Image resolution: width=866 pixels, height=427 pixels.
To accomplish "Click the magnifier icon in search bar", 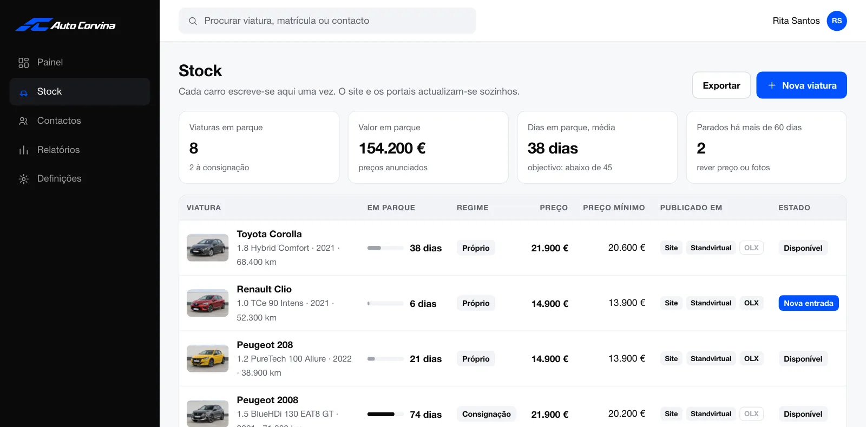I will pyautogui.click(x=193, y=21).
